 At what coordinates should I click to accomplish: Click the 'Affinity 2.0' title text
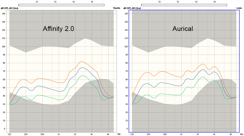(58, 29)
